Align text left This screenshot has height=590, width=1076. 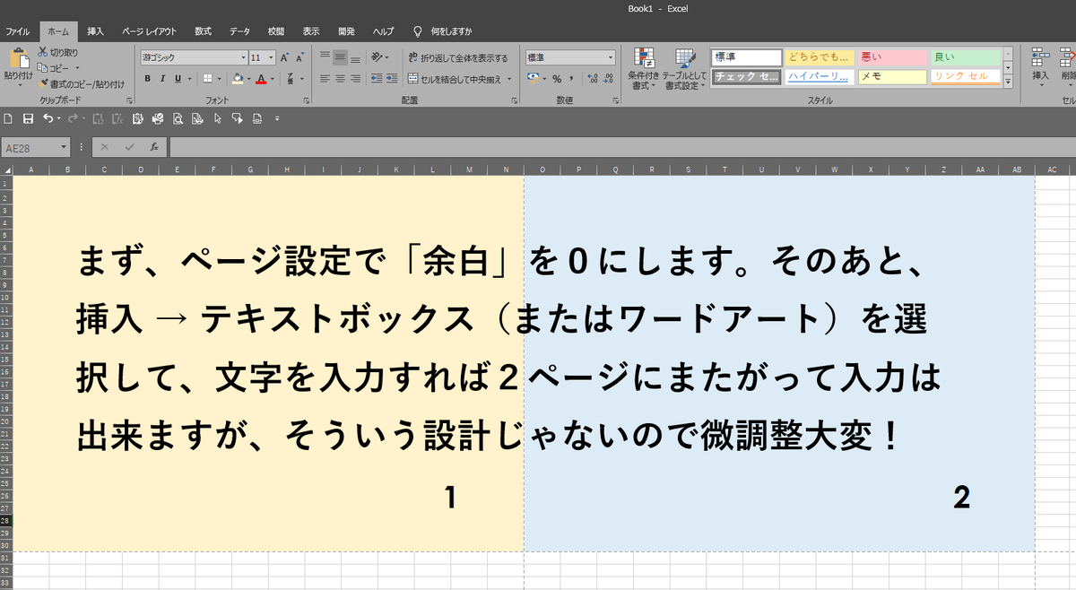(325, 78)
